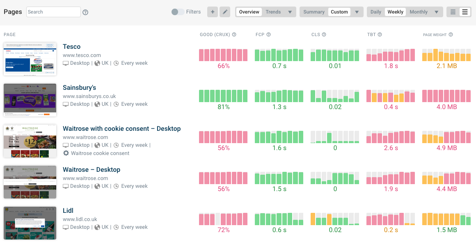Click the help icon beside the search box
The image size is (476, 244).
tap(85, 12)
